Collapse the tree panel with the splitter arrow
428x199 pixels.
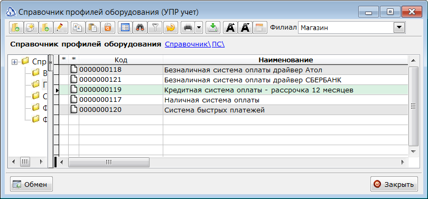(x=51, y=62)
